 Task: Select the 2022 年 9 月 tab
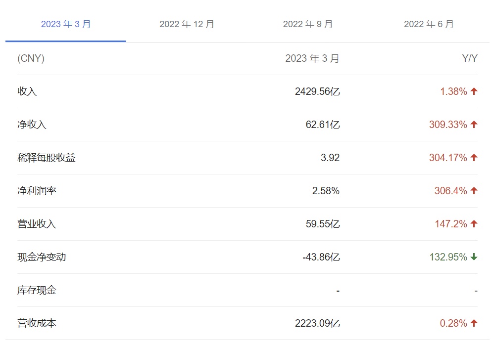(308, 24)
